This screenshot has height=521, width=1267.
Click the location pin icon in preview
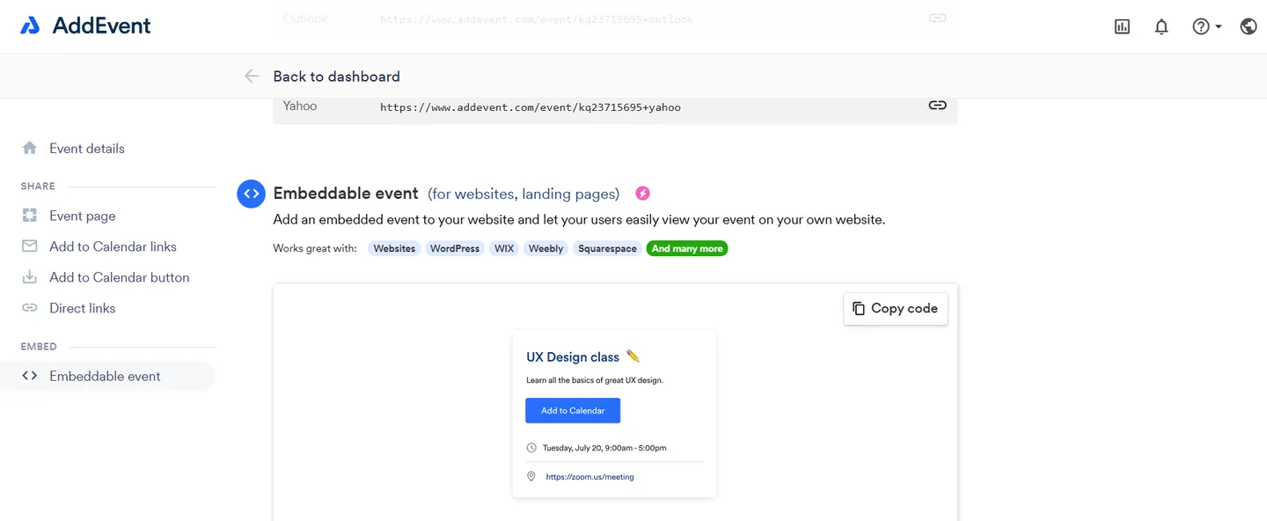531,476
